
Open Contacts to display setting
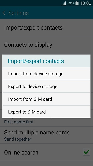(47, 45)
